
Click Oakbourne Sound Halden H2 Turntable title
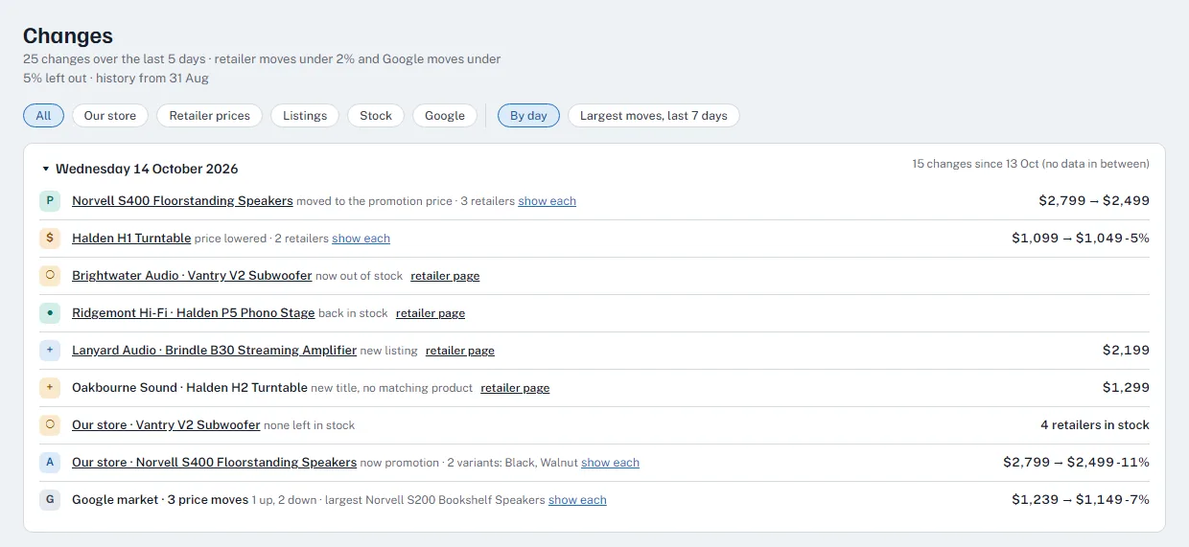pyautogui.click(x=190, y=388)
